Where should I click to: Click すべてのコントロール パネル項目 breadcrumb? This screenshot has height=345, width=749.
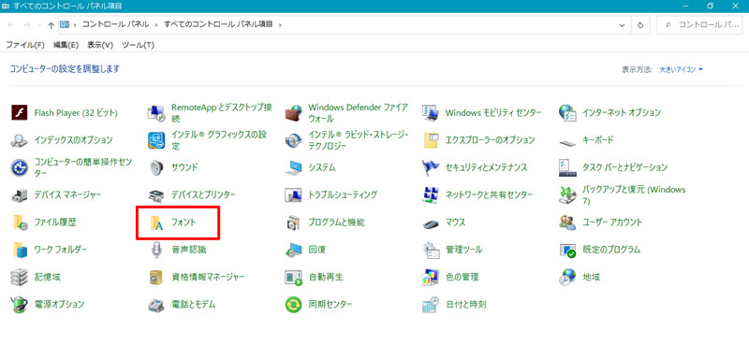tap(218, 24)
